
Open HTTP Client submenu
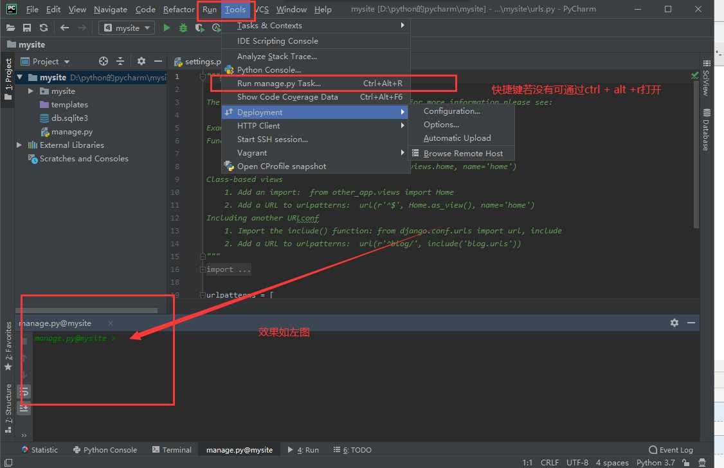315,125
